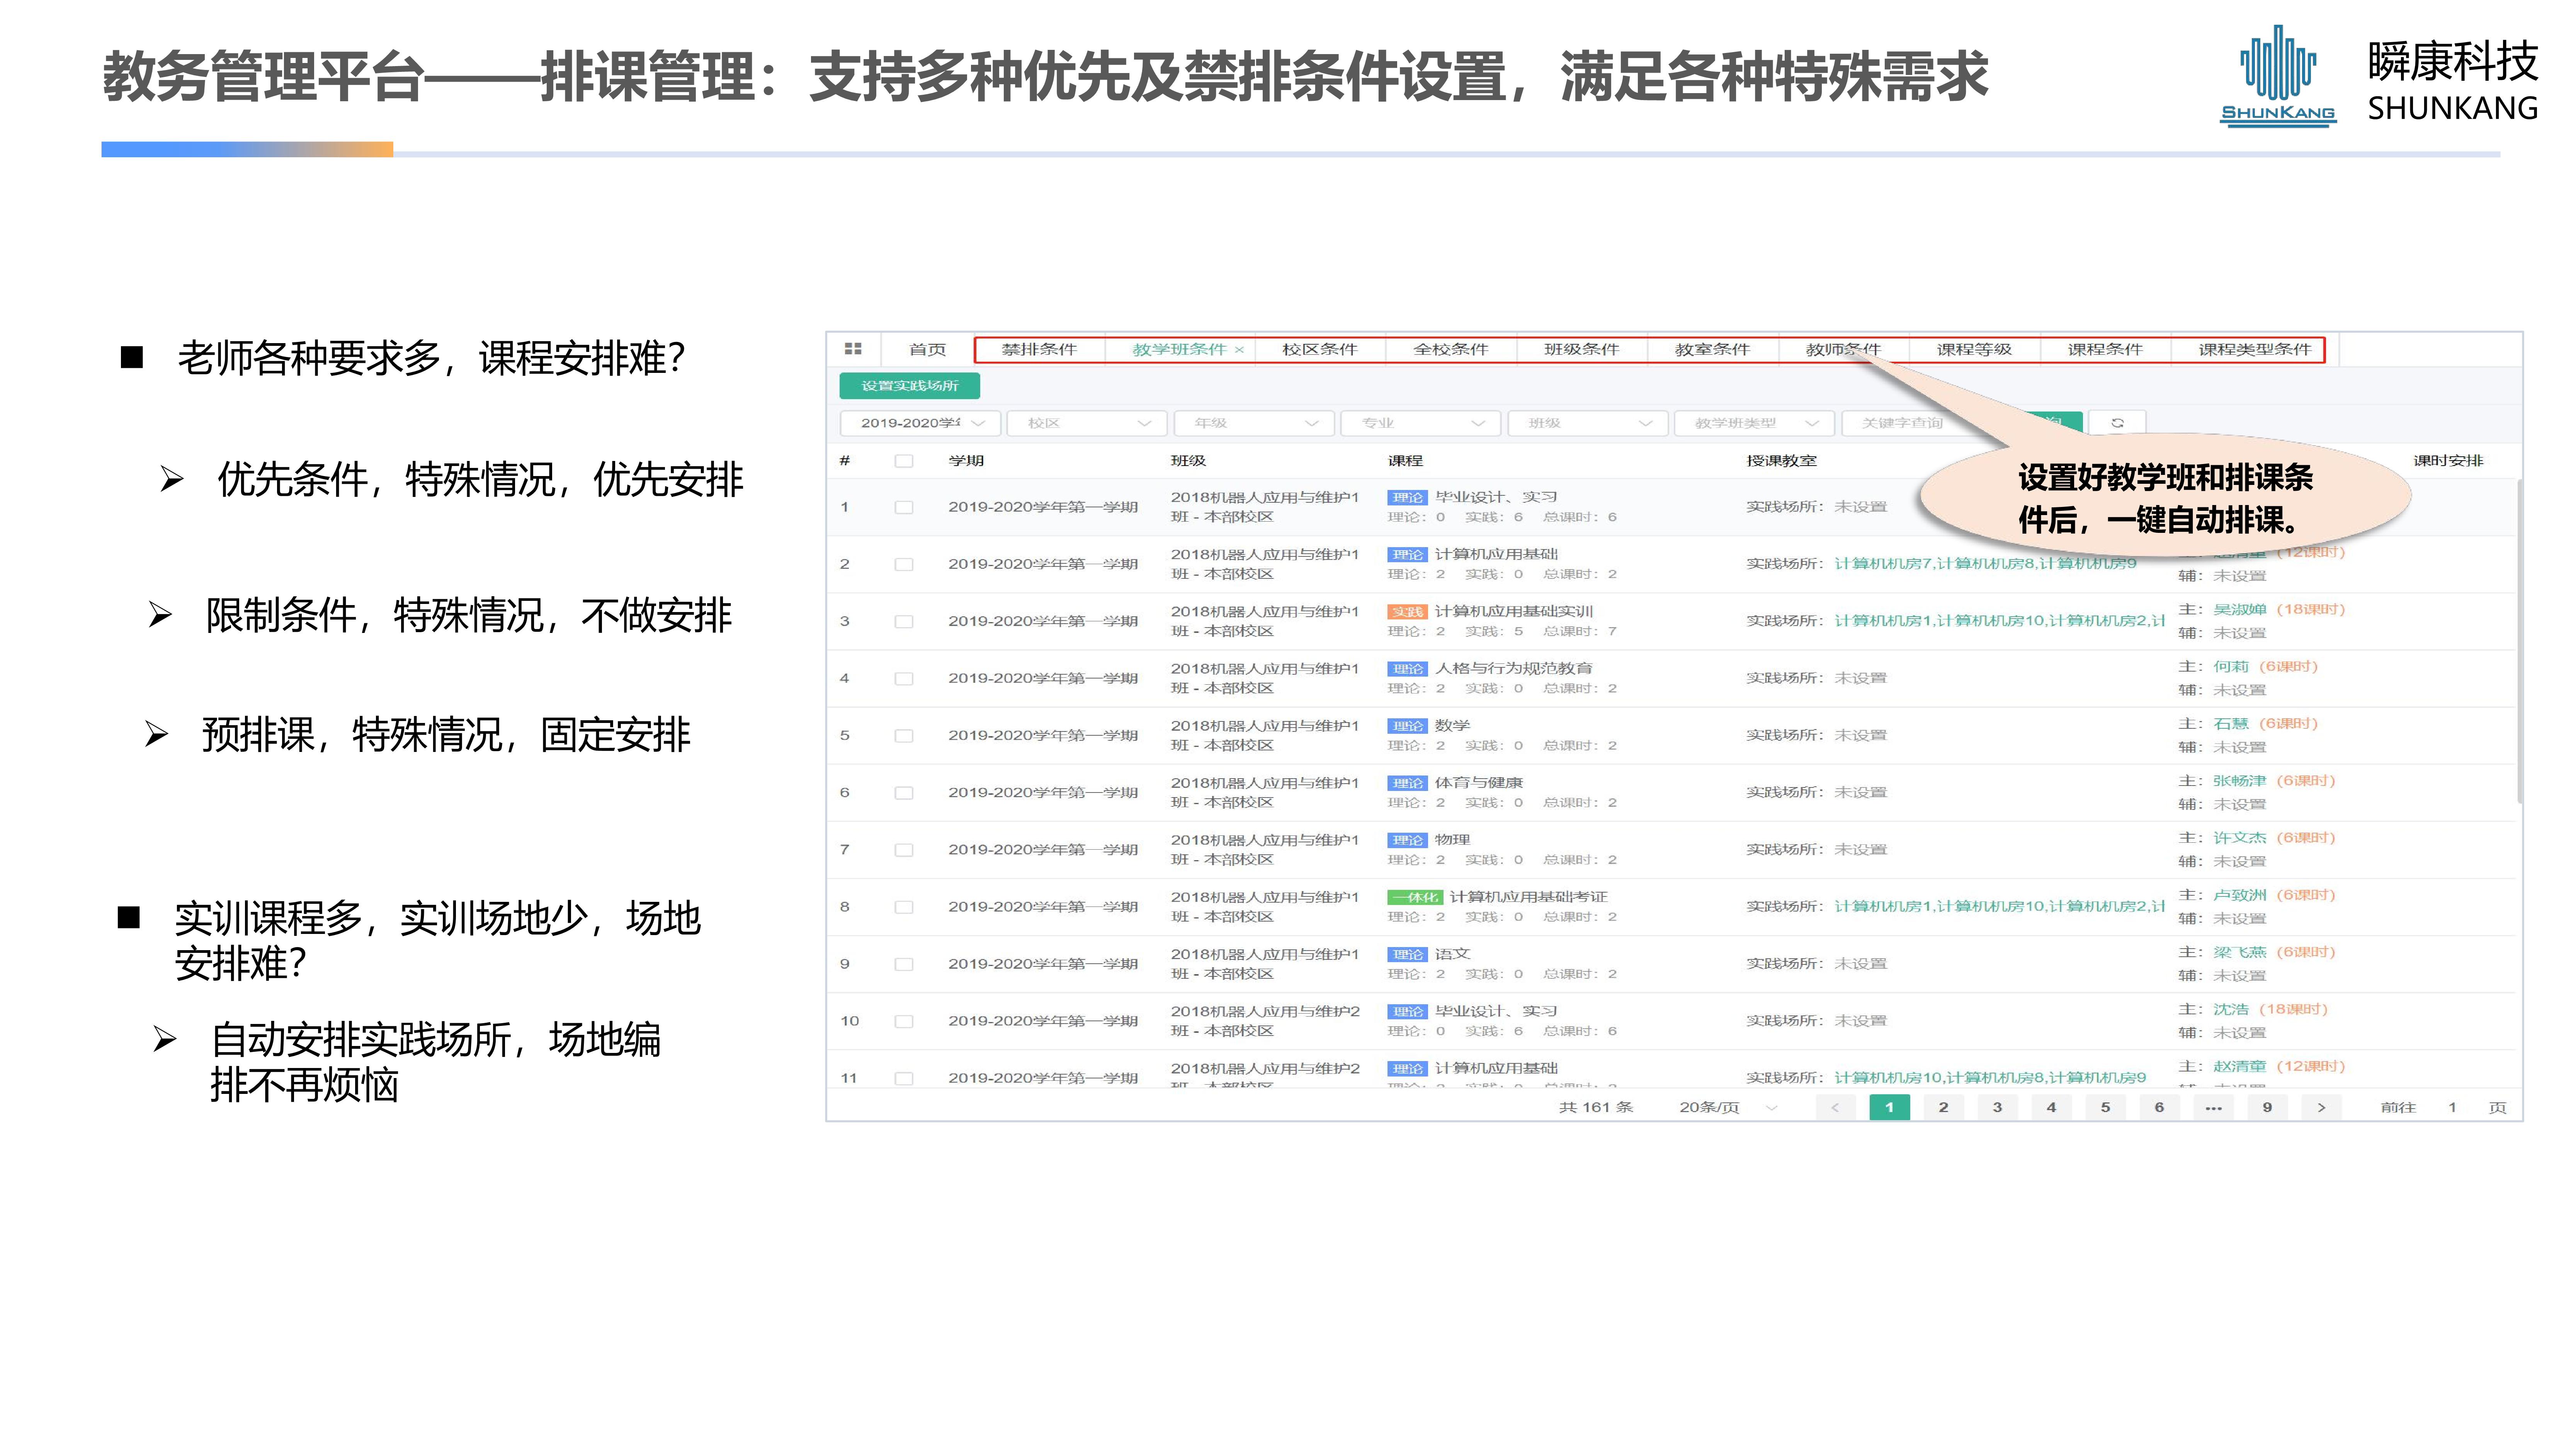Click the 设置实践场所 green button

[910, 386]
